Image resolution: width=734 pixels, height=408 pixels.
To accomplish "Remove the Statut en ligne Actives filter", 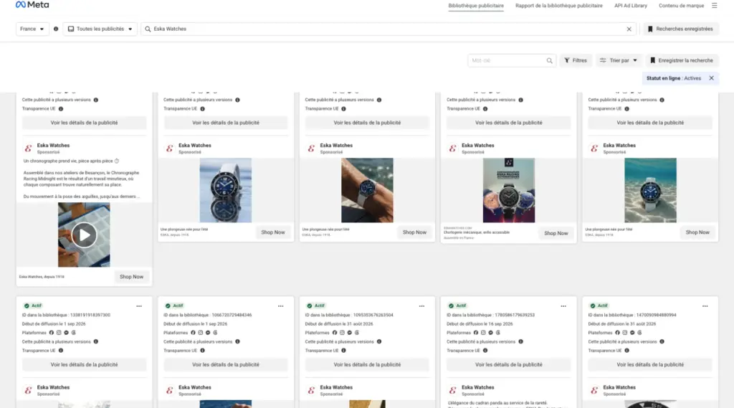I will [x=712, y=78].
